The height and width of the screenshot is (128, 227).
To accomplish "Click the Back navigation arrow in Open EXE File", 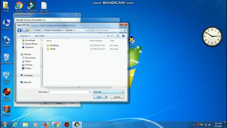I will (x=20, y=30).
